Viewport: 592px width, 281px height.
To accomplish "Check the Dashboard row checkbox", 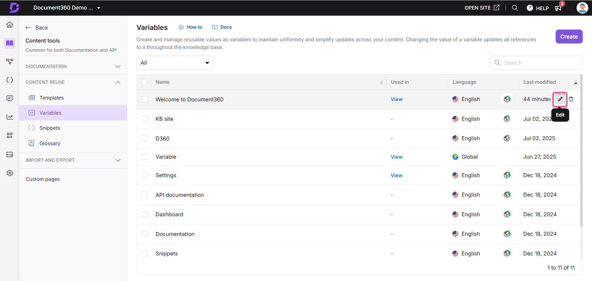I will [x=145, y=214].
